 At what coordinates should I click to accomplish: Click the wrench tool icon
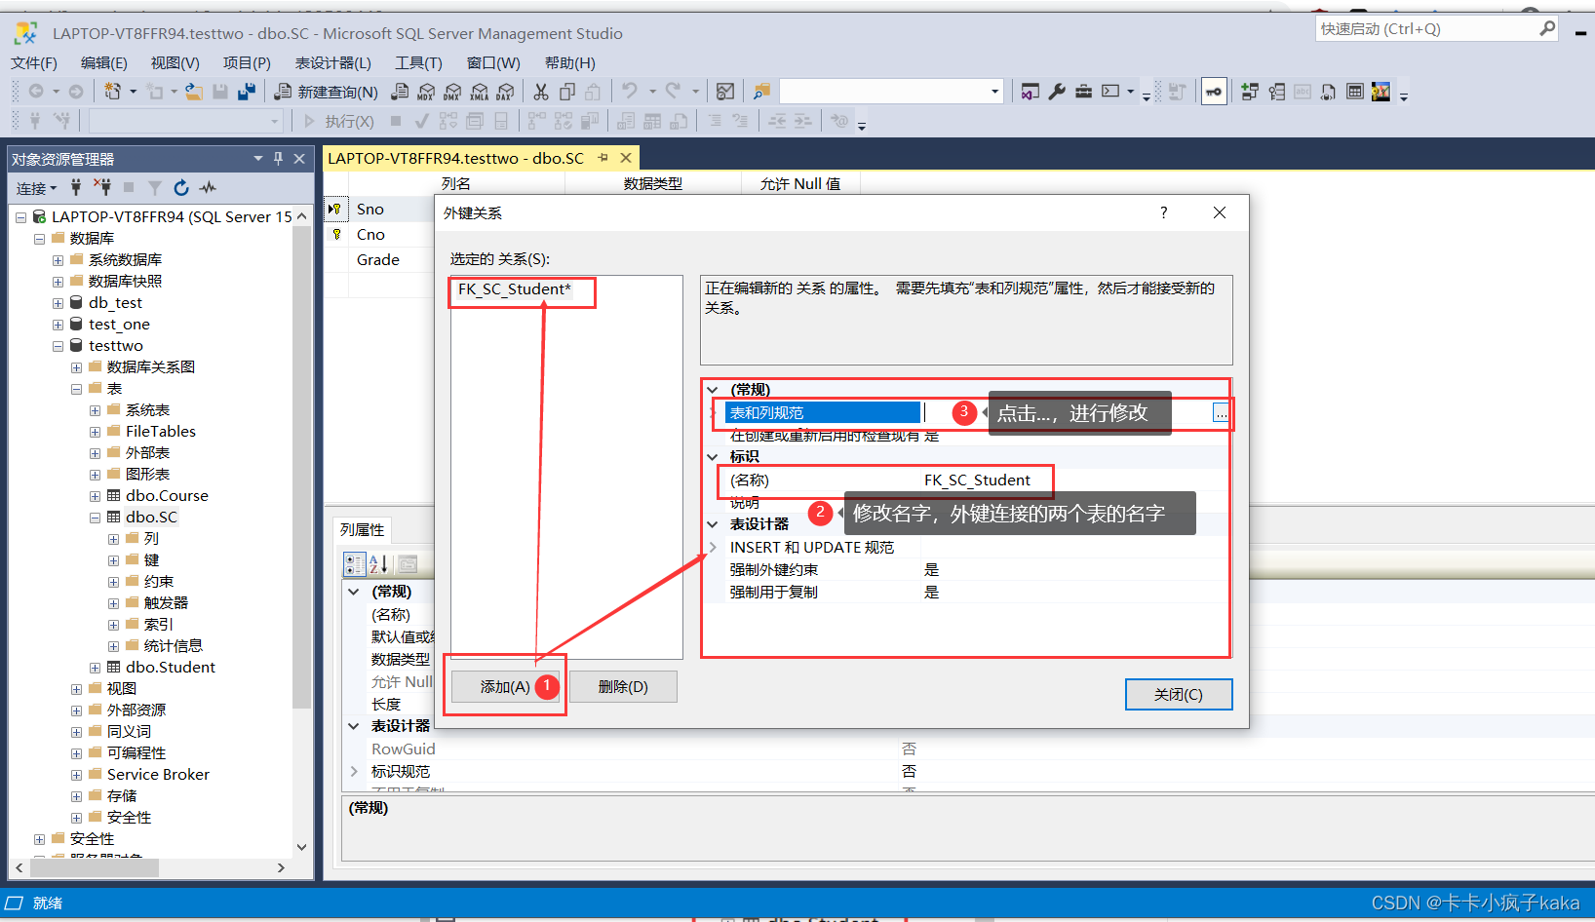(x=1057, y=92)
